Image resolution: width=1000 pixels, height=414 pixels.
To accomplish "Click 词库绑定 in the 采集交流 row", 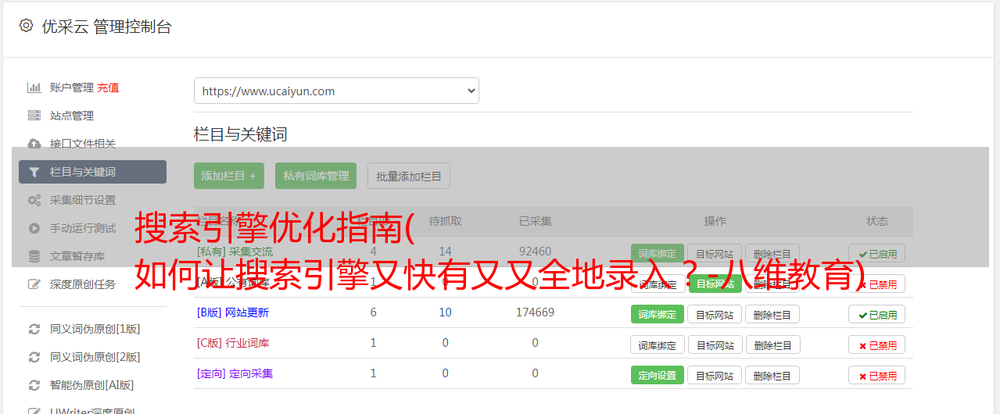I will pyautogui.click(x=658, y=254).
